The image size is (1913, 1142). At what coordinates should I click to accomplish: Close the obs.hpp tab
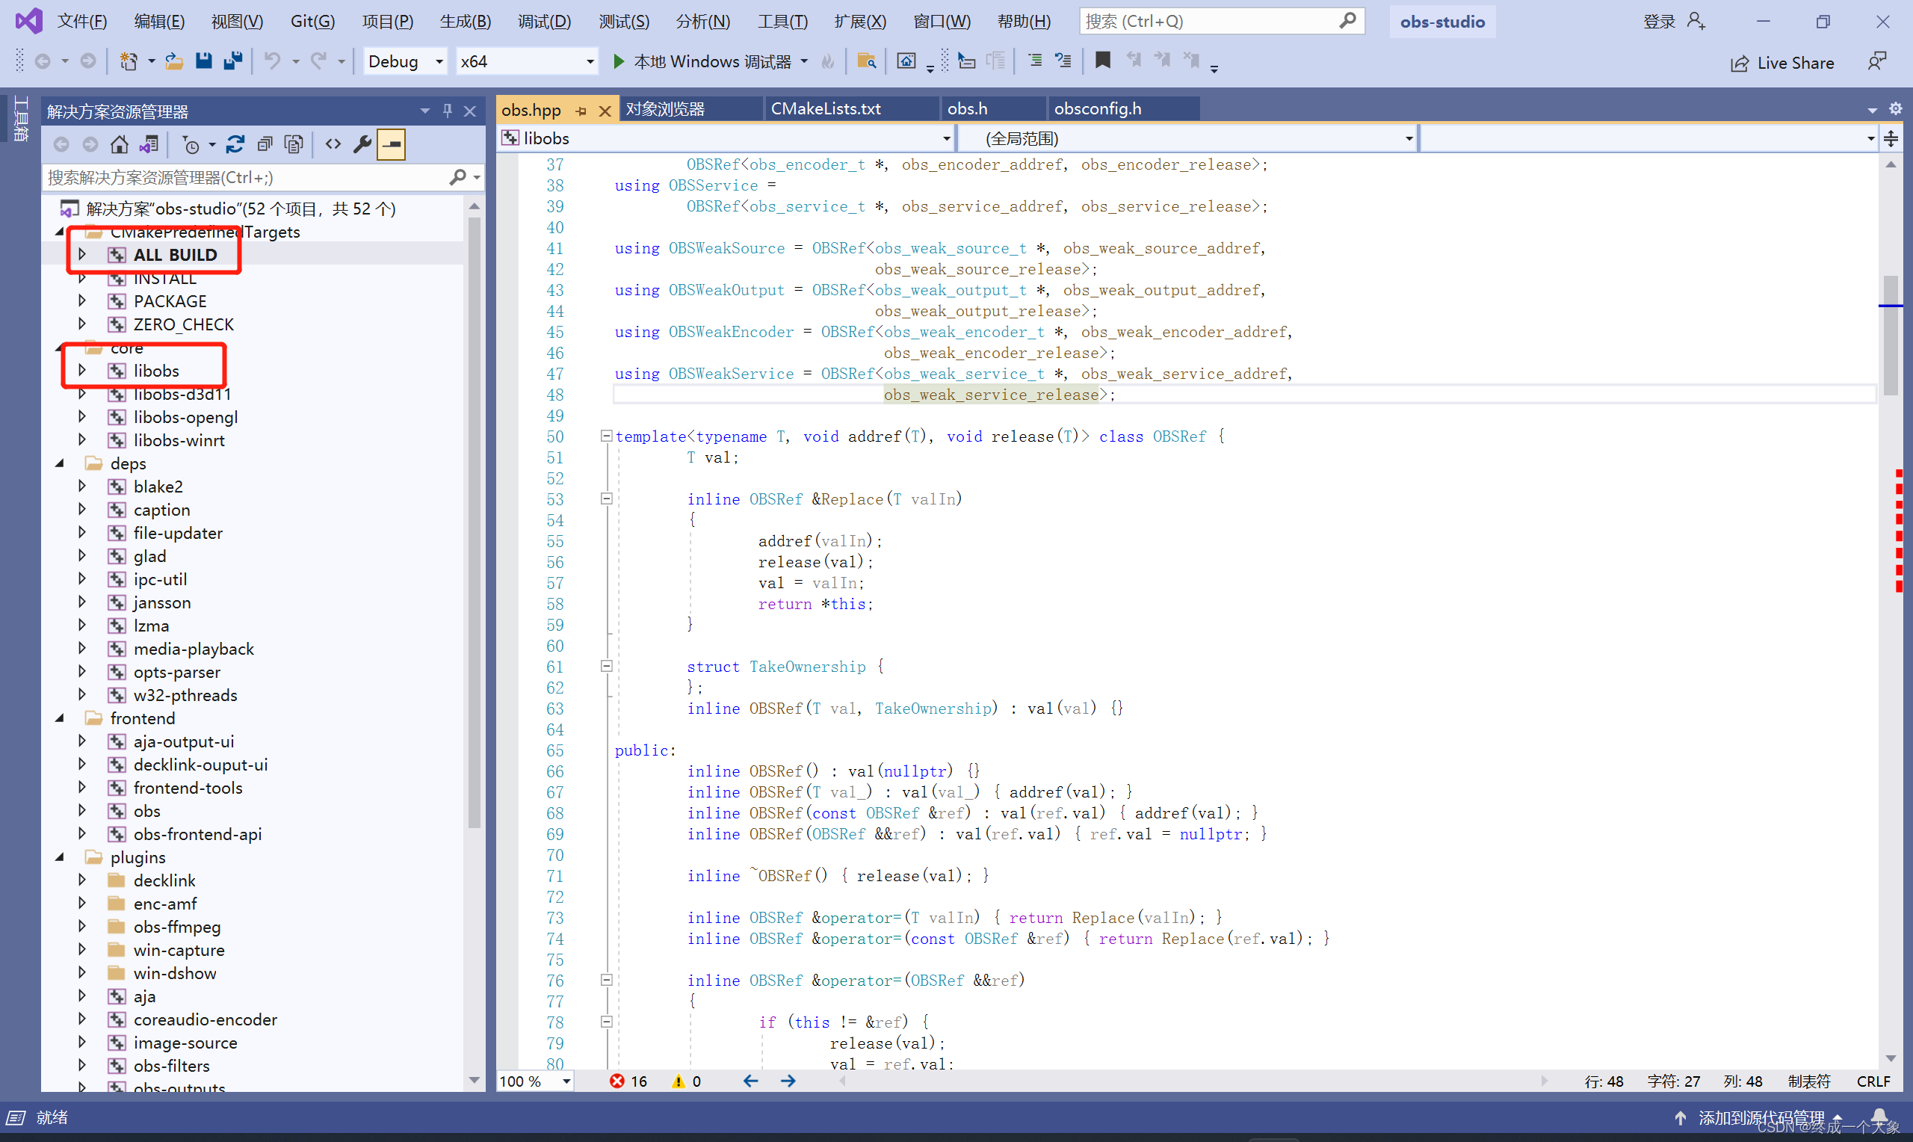tap(605, 111)
